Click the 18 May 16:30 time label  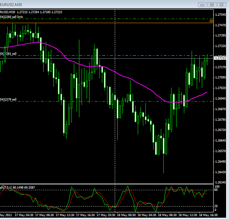208,215
